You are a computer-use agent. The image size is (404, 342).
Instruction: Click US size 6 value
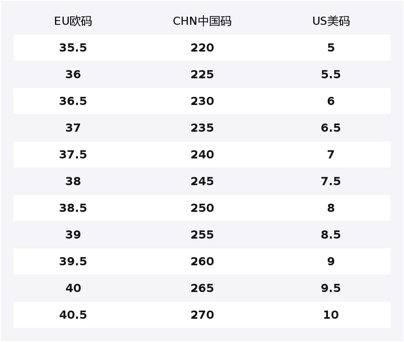pos(331,101)
